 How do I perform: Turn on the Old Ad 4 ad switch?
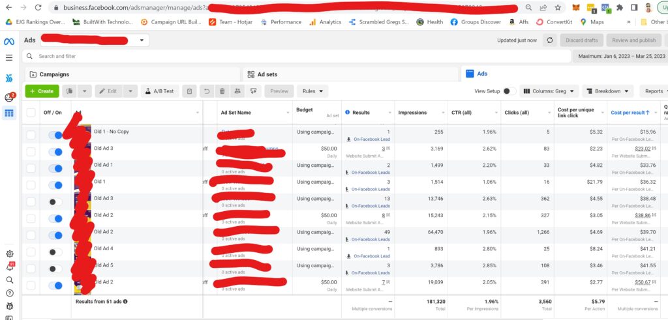(55, 252)
